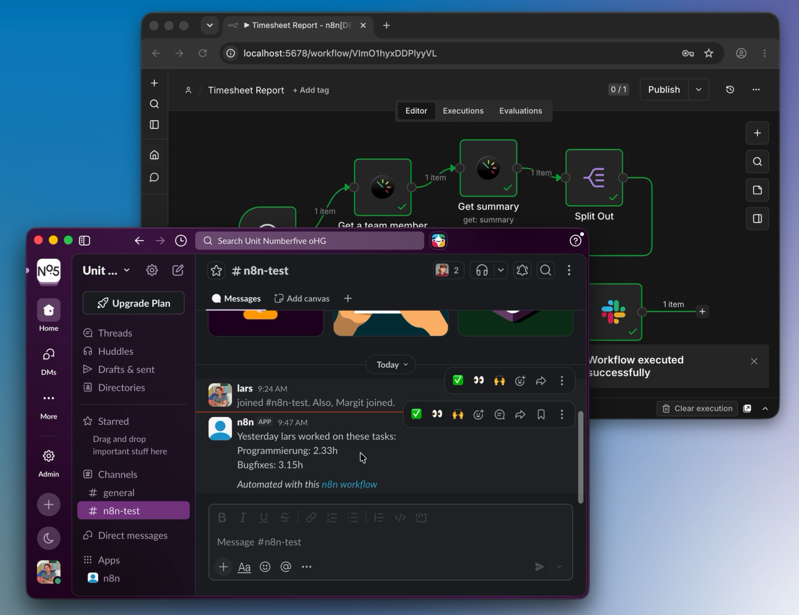Open Chrome tab search dropdown
Viewport: 799px width, 615px height.
point(209,25)
